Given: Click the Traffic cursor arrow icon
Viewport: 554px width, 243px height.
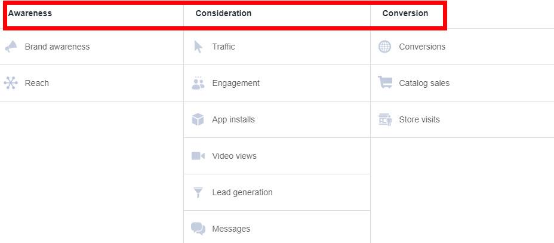Looking at the screenshot, I should pyautogui.click(x=198, y=47).
